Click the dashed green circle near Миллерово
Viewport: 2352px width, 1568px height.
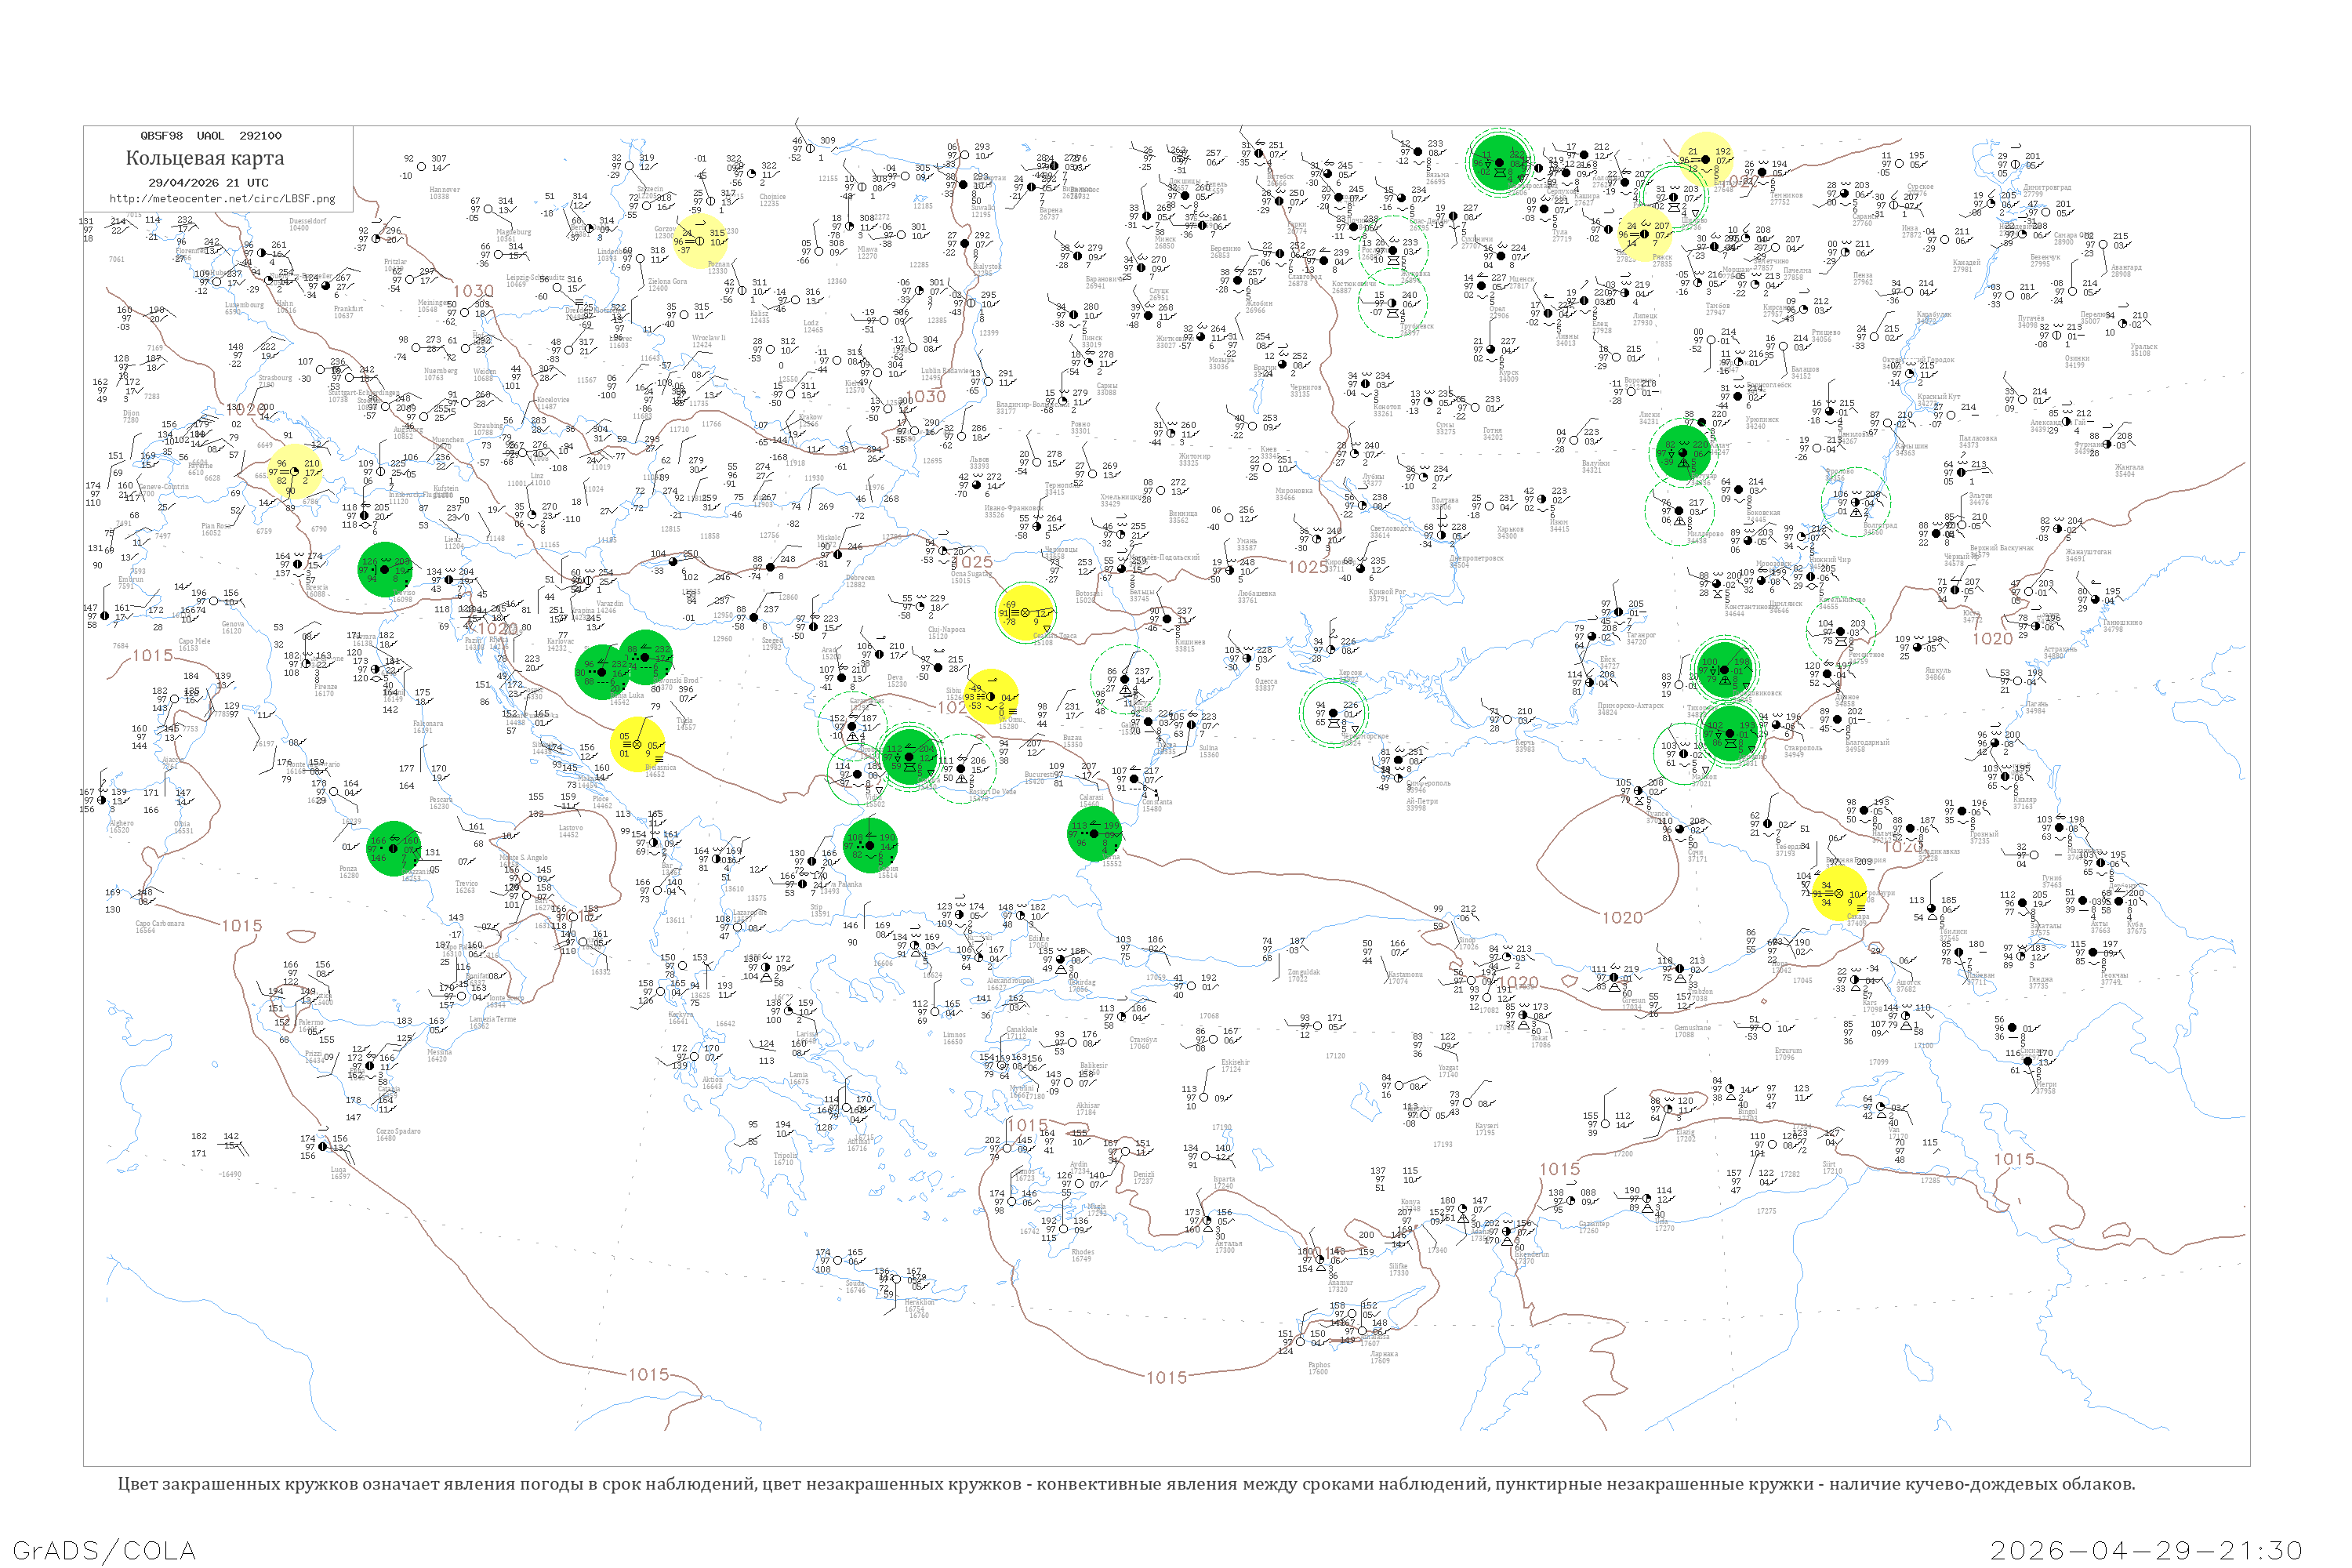point(1679,510)
